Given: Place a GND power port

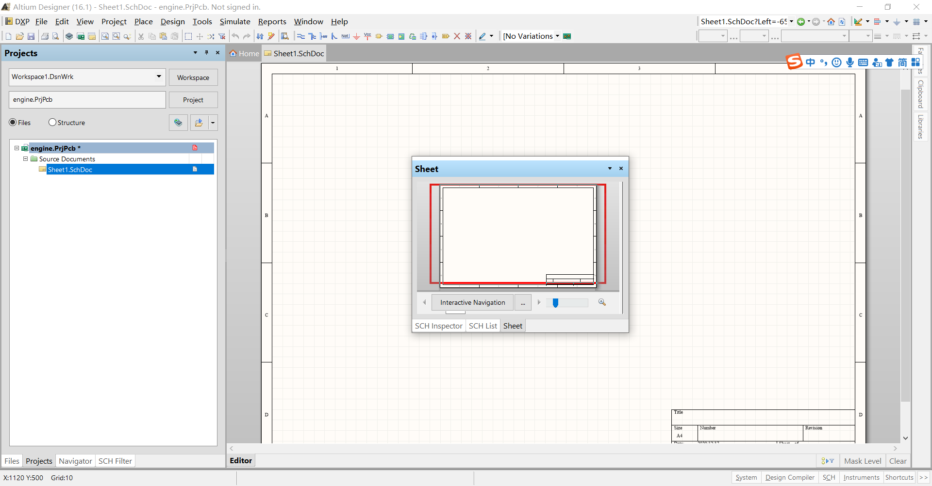Looking at the screenshot, I should (x=356, y=36).
